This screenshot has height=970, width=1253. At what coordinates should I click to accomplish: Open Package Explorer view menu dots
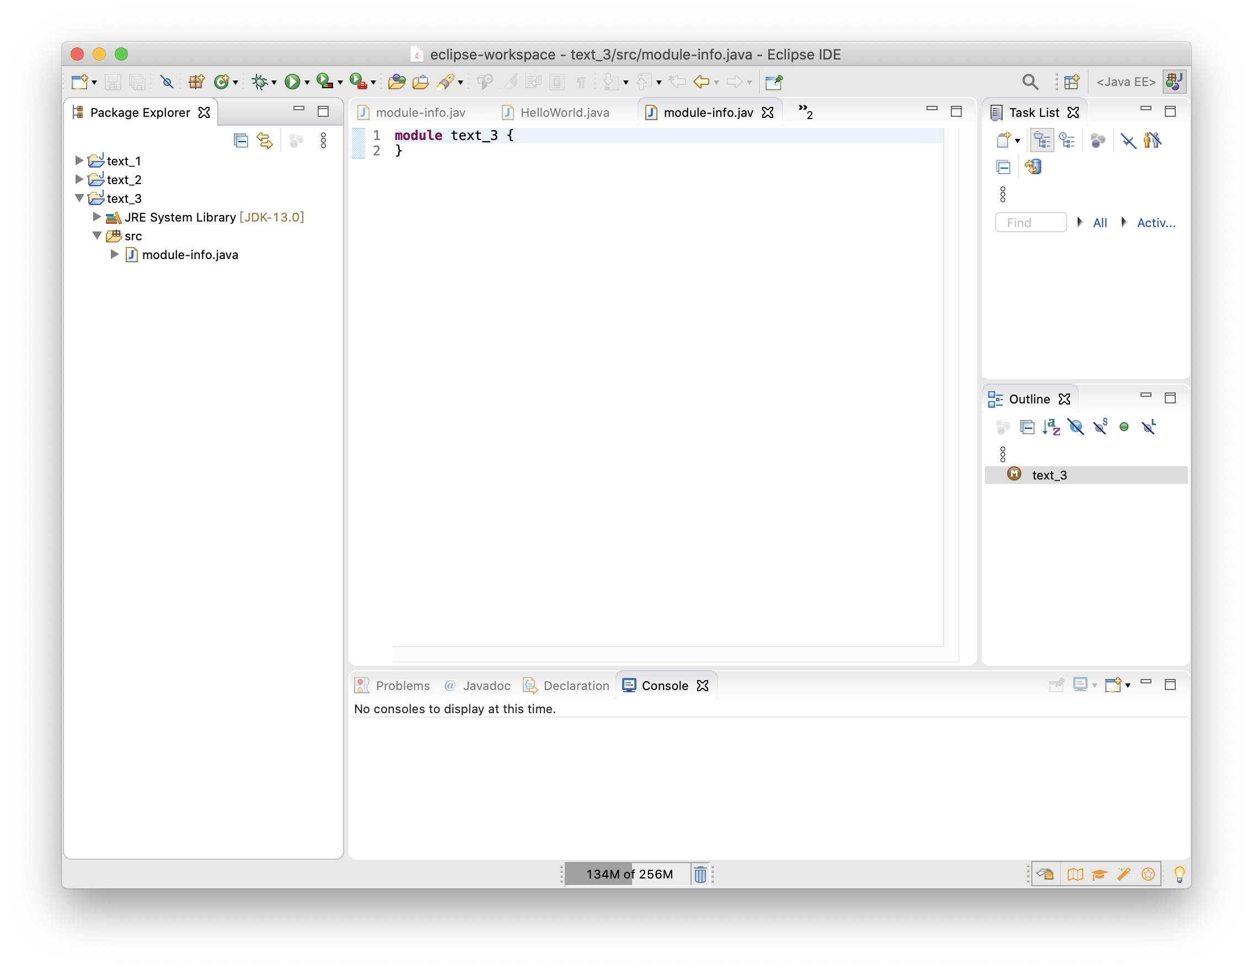point(324,141)
